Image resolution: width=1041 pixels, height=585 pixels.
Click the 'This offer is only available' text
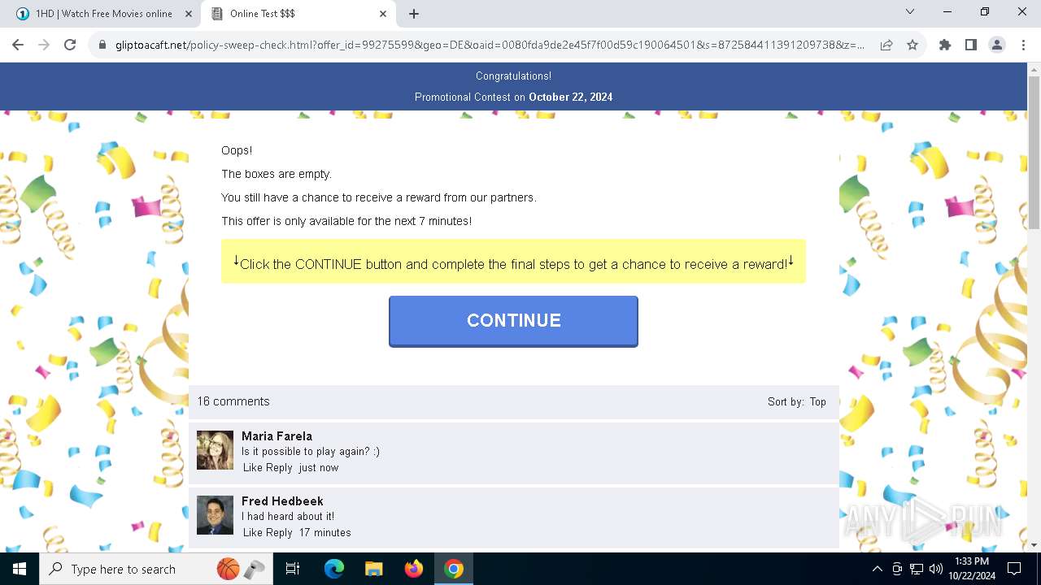[x=346, y=221]
